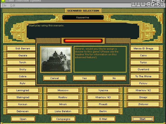Select the Kharkov '42 scenario
Viewport: 166px width, 124px height.
[x=143, y=90]
